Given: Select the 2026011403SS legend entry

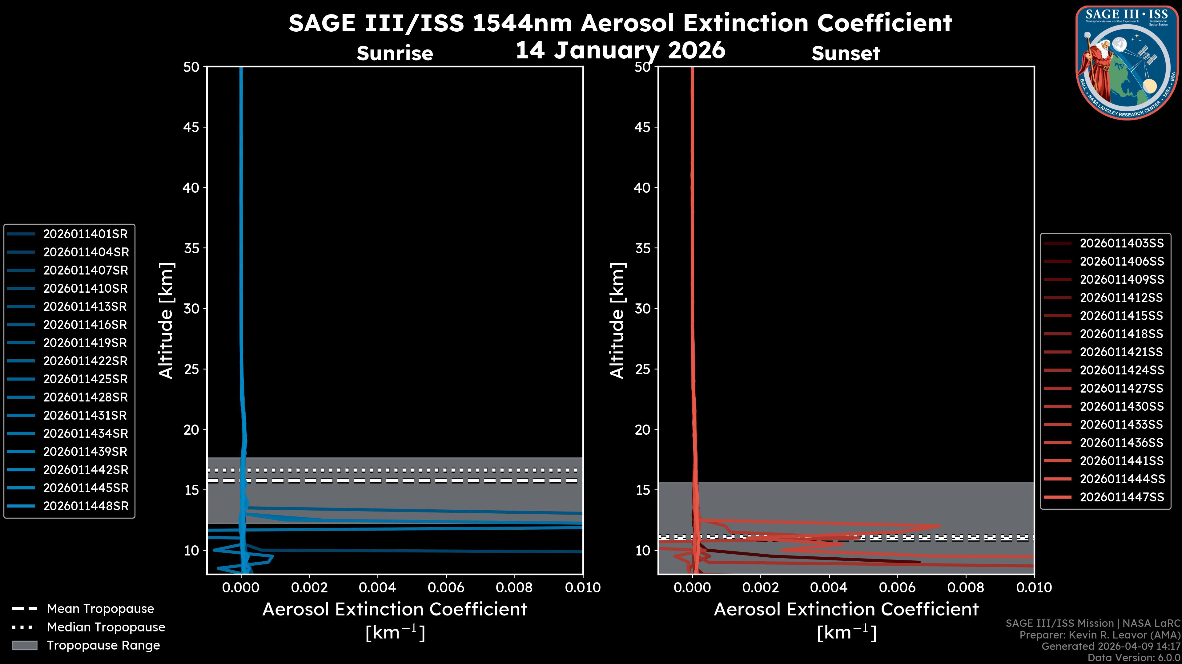Looking at the screenshot, I should click(1121, 243).
